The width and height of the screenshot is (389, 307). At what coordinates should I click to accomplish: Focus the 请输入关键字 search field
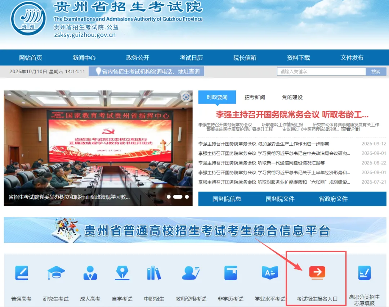pos(322,71)
